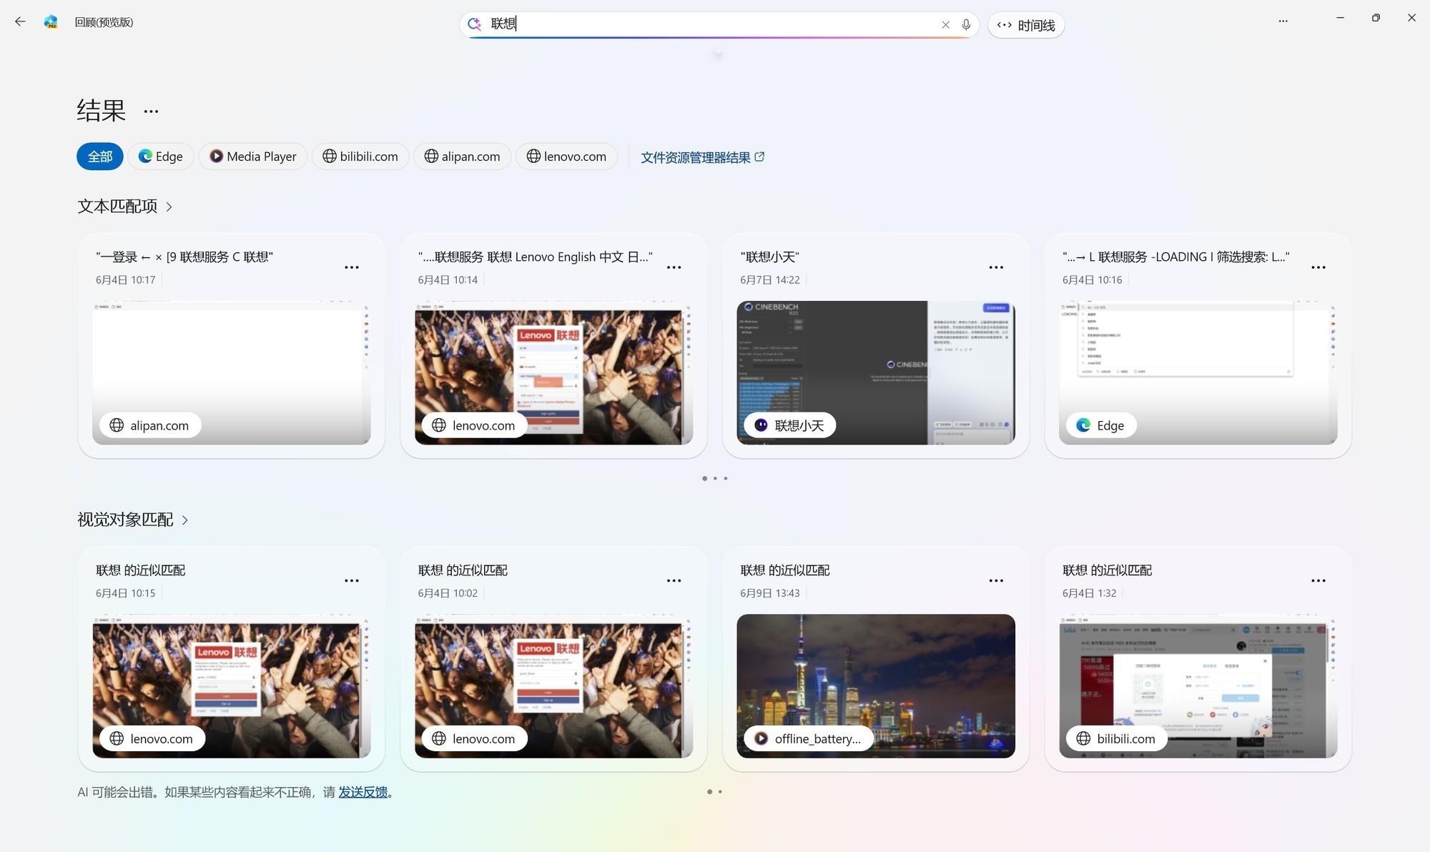Open the 时间线 timeline button
The image size is (1430, 852).
1026,25
